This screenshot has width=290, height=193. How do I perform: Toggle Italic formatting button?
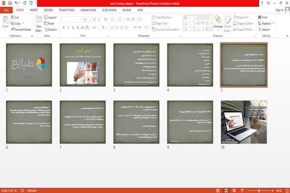[x=68, y=28]
